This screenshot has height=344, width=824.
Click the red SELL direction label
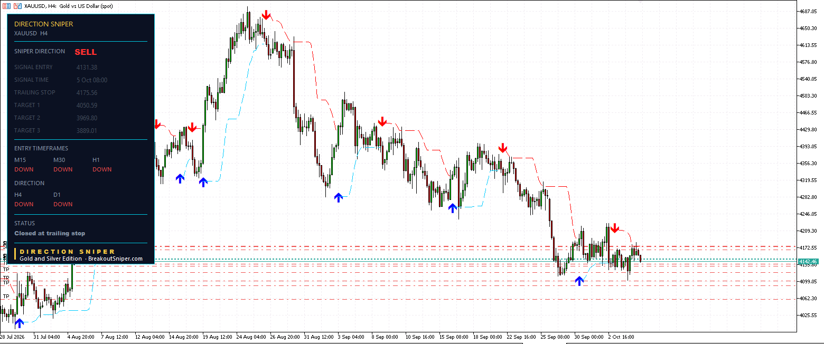tap(86, 52)
